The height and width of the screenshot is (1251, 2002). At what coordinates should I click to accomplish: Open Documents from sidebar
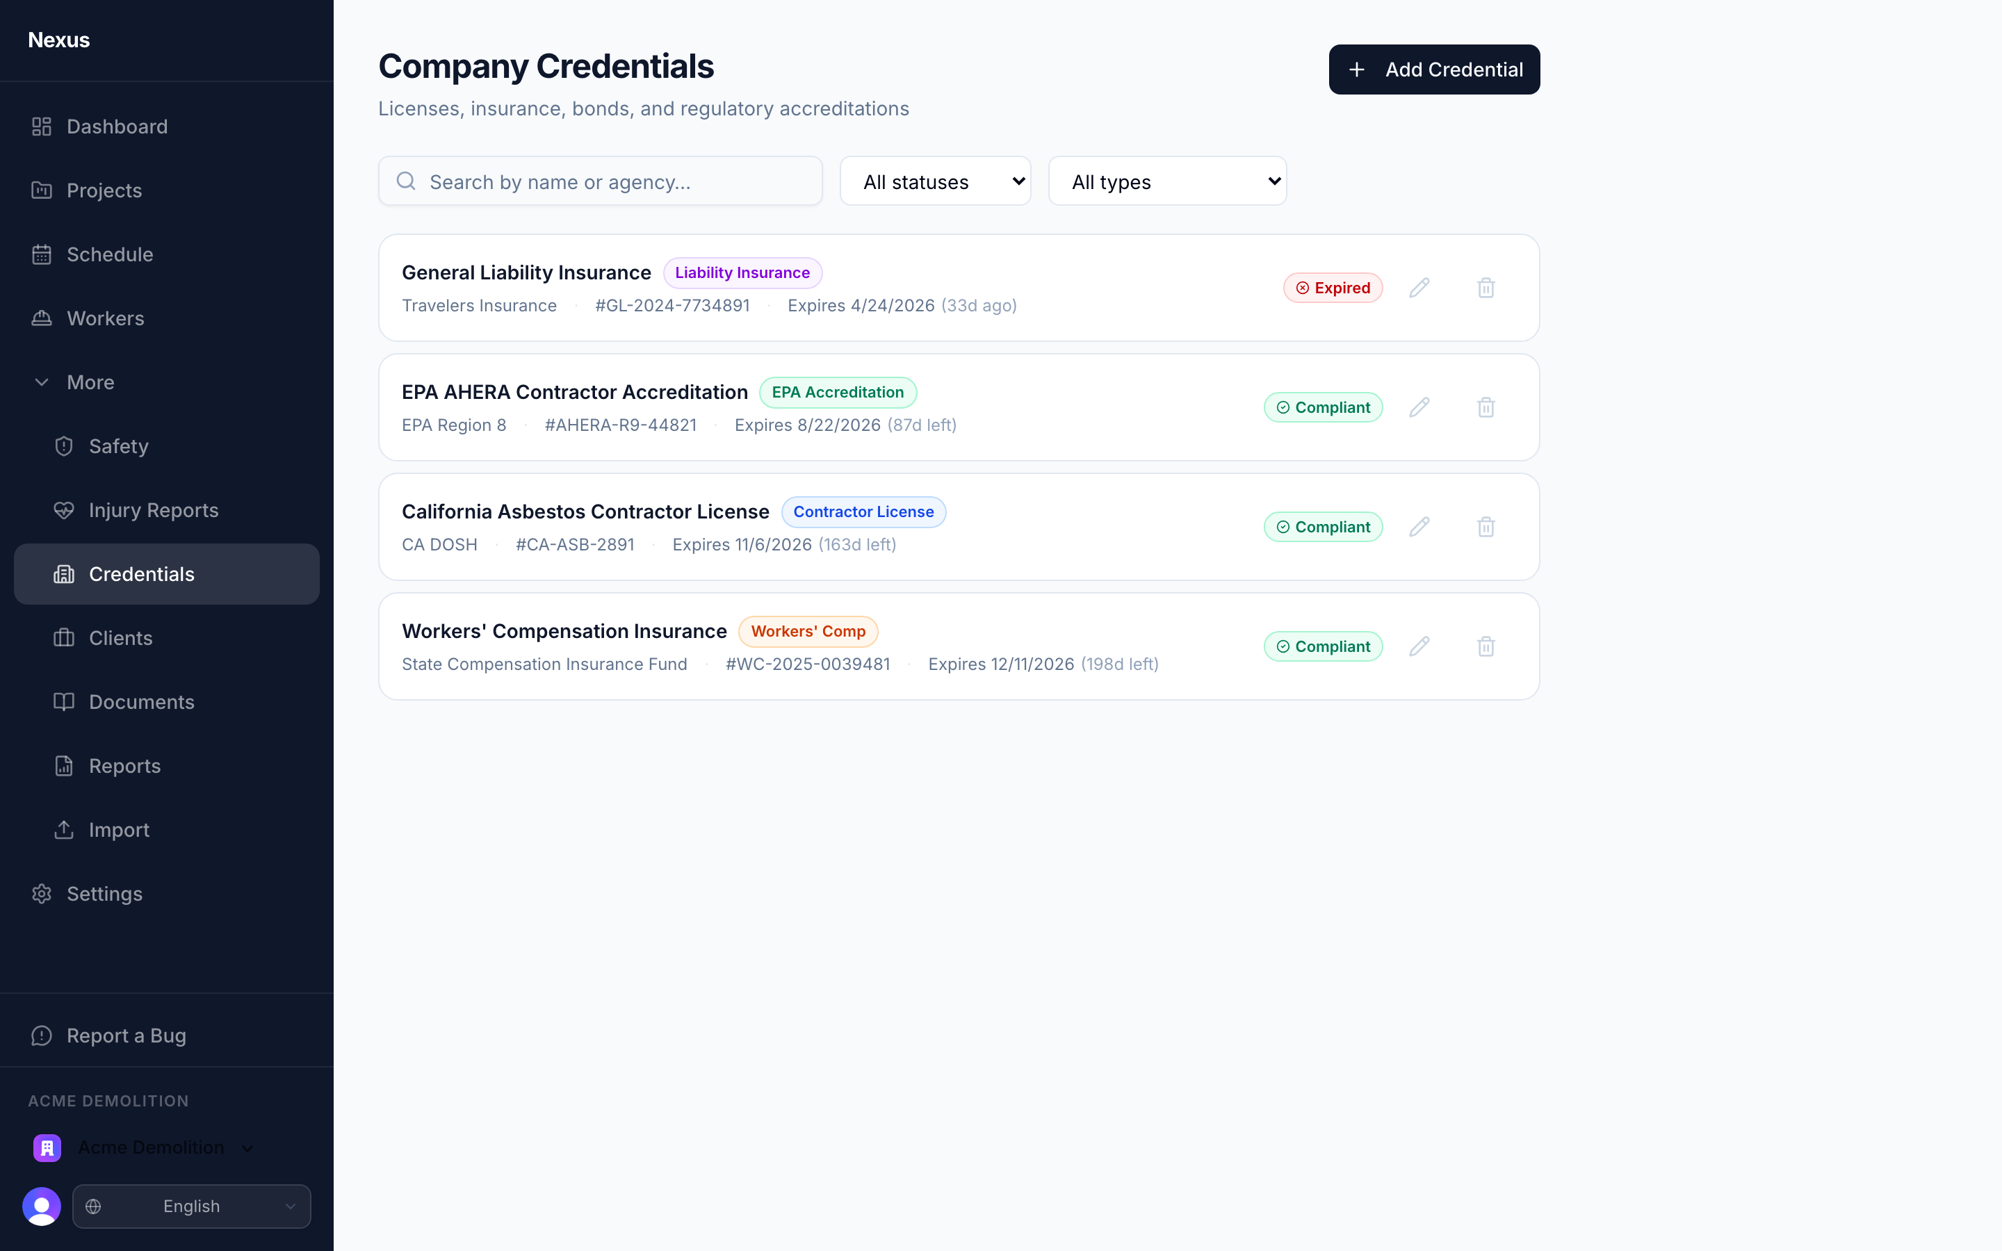[166, 703]
